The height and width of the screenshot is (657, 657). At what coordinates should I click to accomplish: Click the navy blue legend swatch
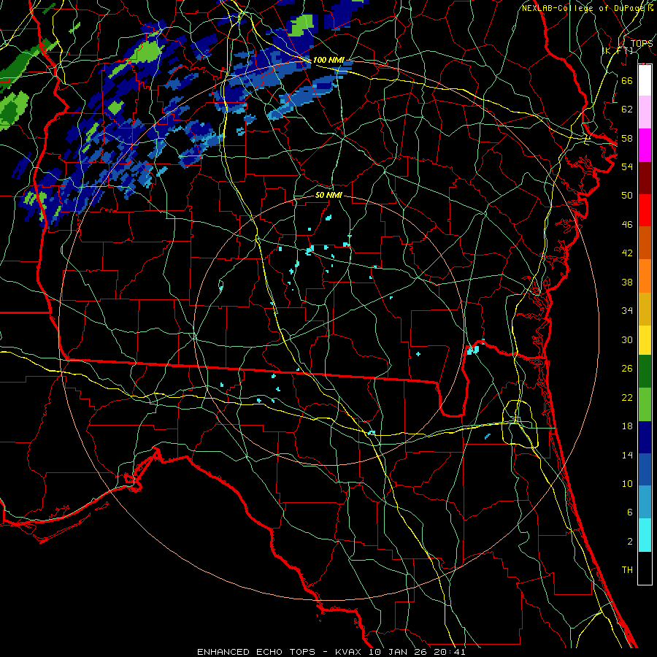pyautogui.click(x=645, y=437)
